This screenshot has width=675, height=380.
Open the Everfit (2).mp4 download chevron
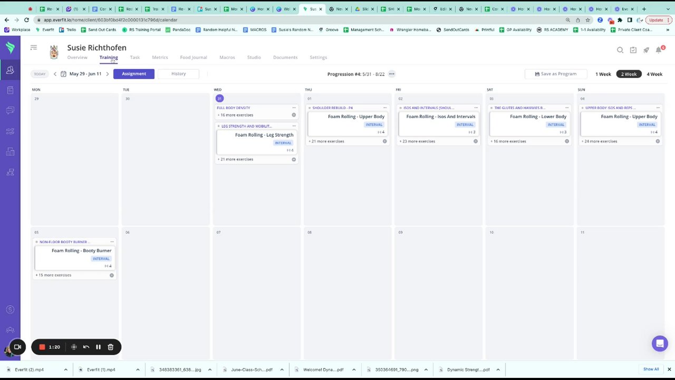click(65, 370)
